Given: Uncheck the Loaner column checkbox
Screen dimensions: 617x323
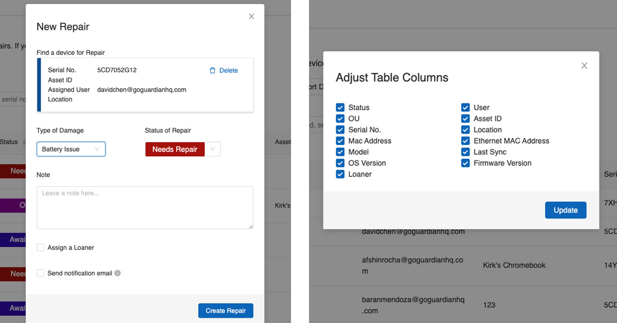Looking at the screenshot, I should tap(340, 174).
